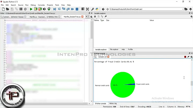Switch to History log tab
This screenshot has width=193, height=108.
pyautogui.click(x=113, y=103)
